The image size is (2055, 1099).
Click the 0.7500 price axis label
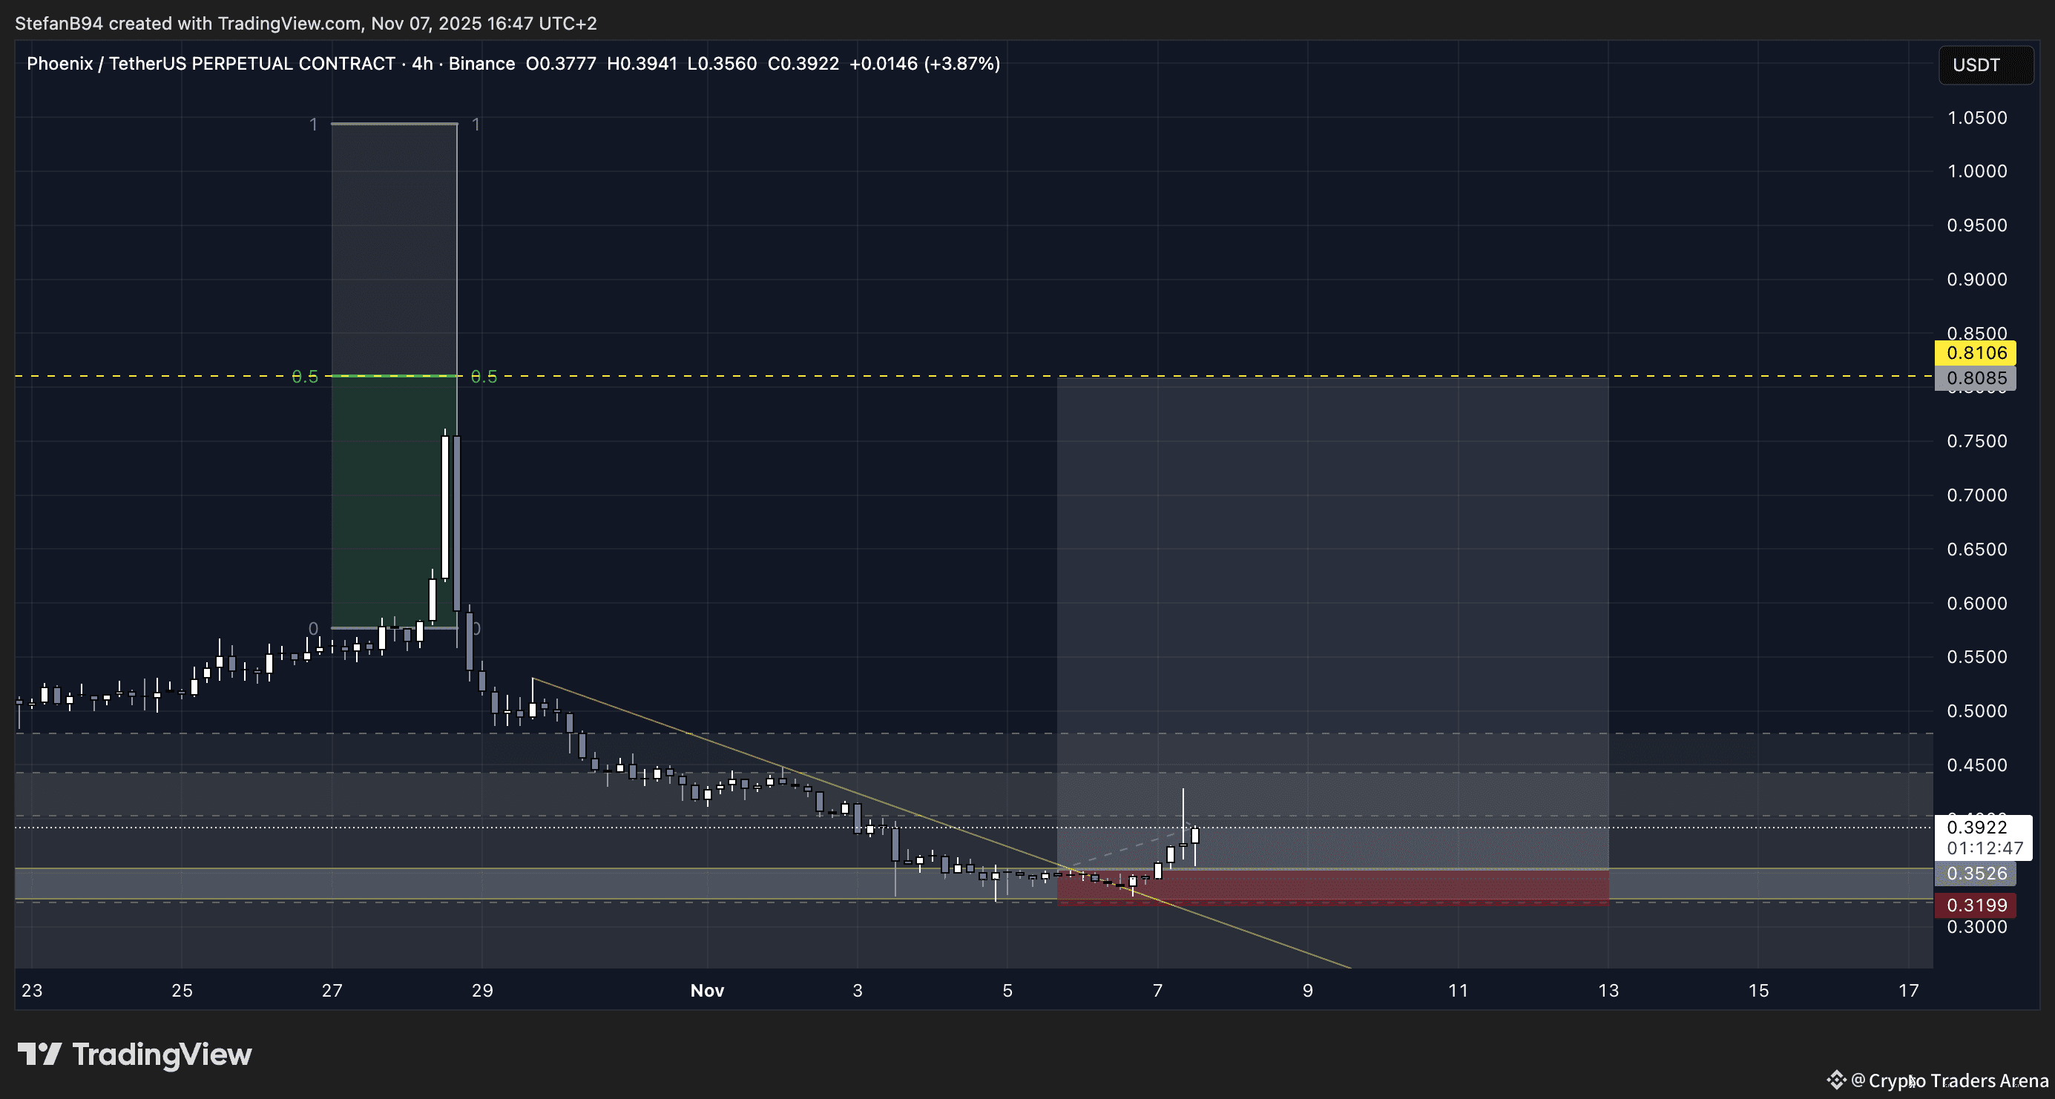pos(1977,442)
